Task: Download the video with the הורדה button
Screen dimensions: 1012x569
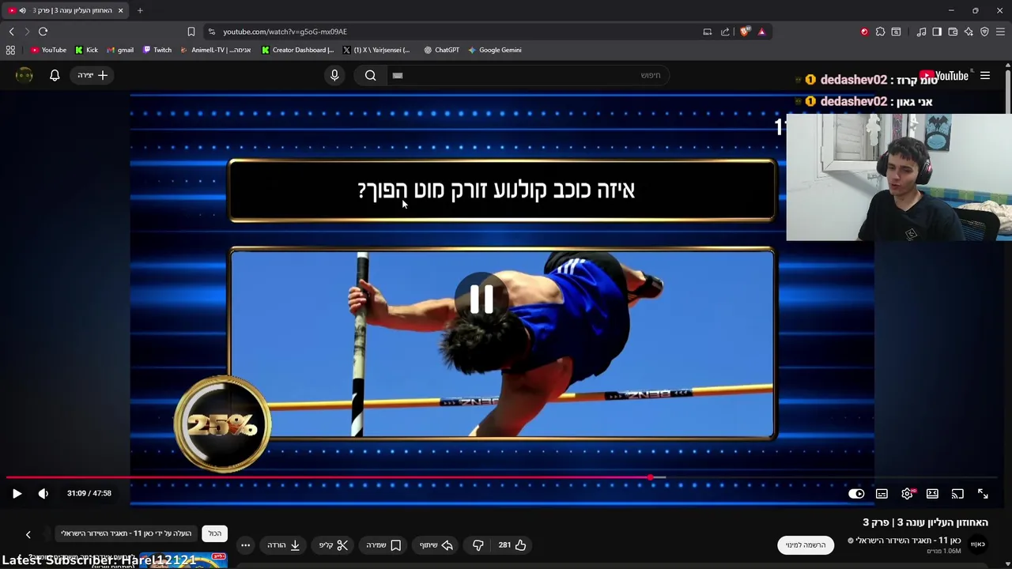Action: [284, 545]
